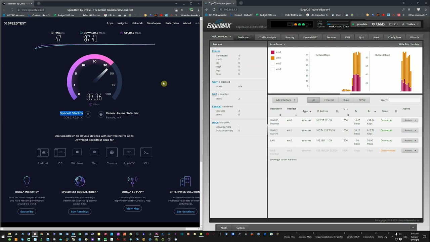Select the Ethernet interface filter
This screenshot has width=430, height=242.
[329, 100]
